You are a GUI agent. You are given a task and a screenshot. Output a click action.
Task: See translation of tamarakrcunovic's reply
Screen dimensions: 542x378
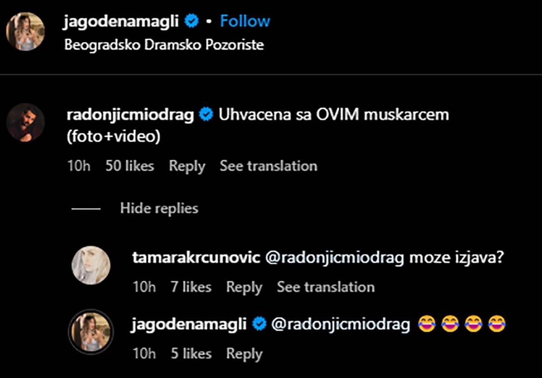tap(326, 287)
